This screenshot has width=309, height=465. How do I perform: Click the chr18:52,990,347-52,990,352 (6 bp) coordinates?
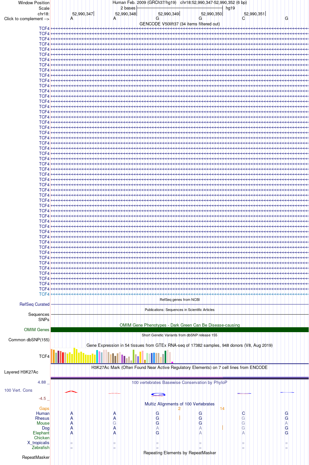point(213,3)
